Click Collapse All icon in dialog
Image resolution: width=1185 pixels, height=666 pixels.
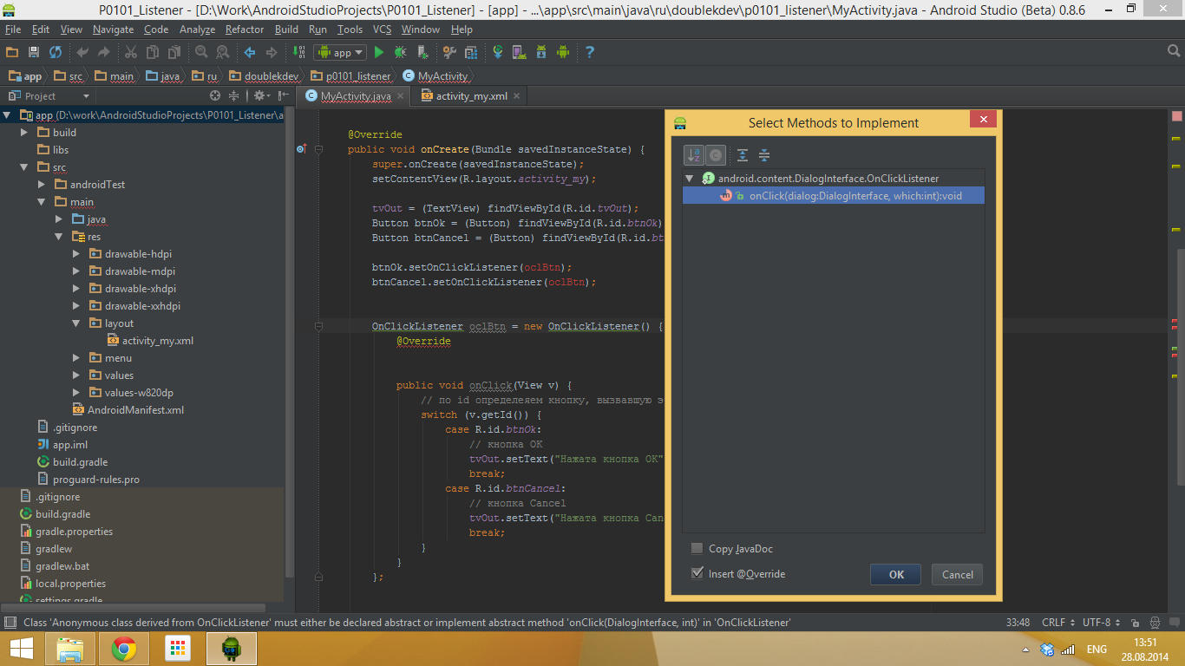pos(764,155)
